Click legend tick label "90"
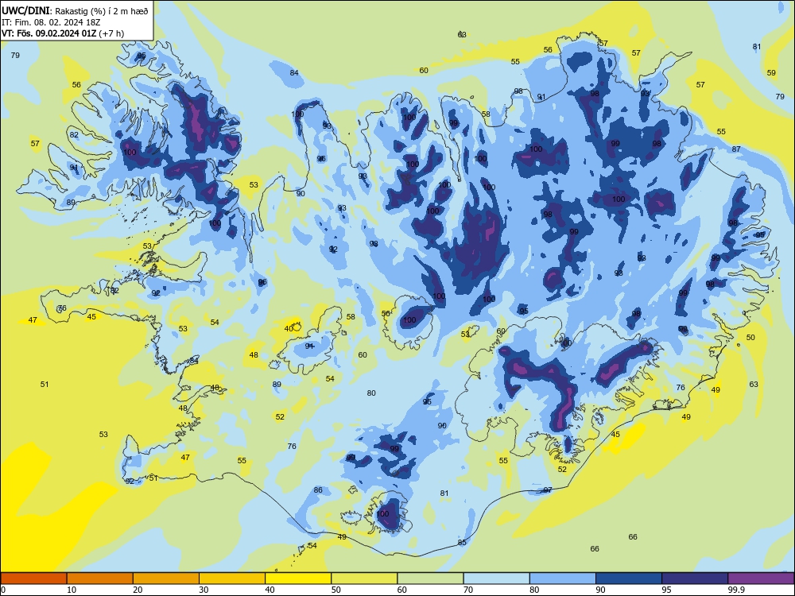This screenshot has height=596, width=795. (601, 590)
